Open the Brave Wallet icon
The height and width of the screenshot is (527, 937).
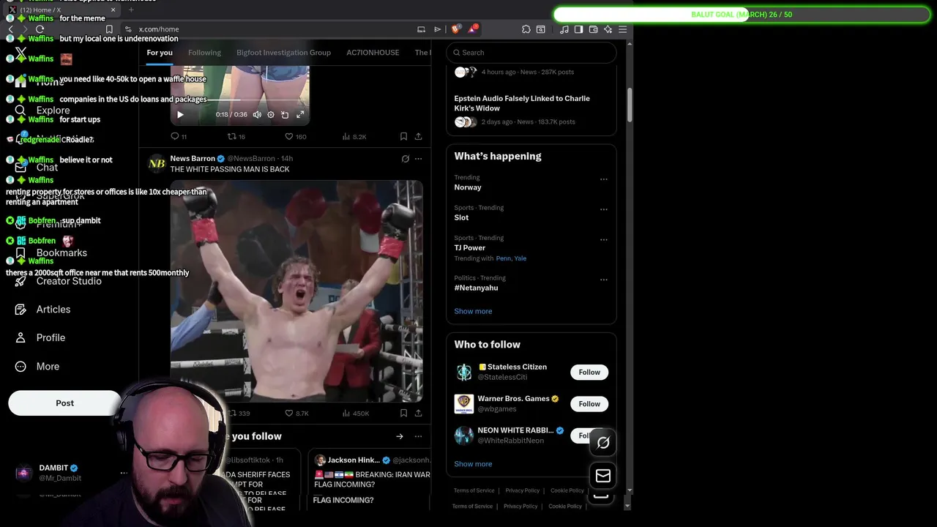click(593, 29)
